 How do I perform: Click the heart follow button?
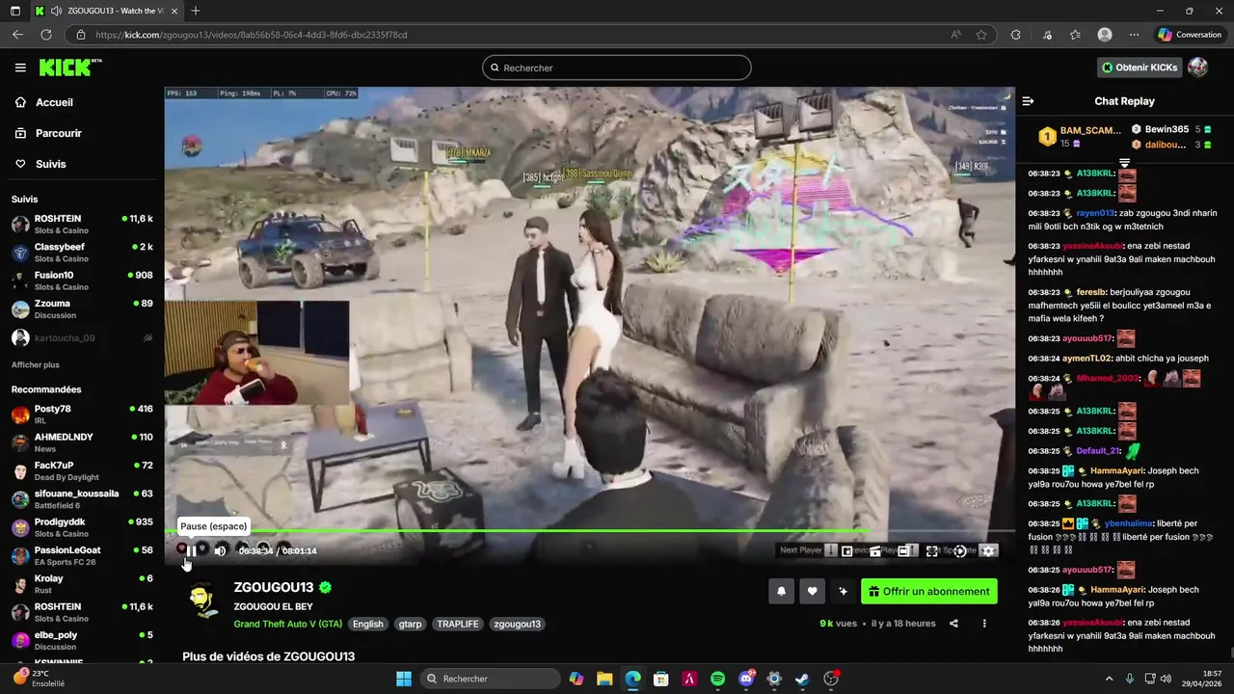[x=812, y=592]
